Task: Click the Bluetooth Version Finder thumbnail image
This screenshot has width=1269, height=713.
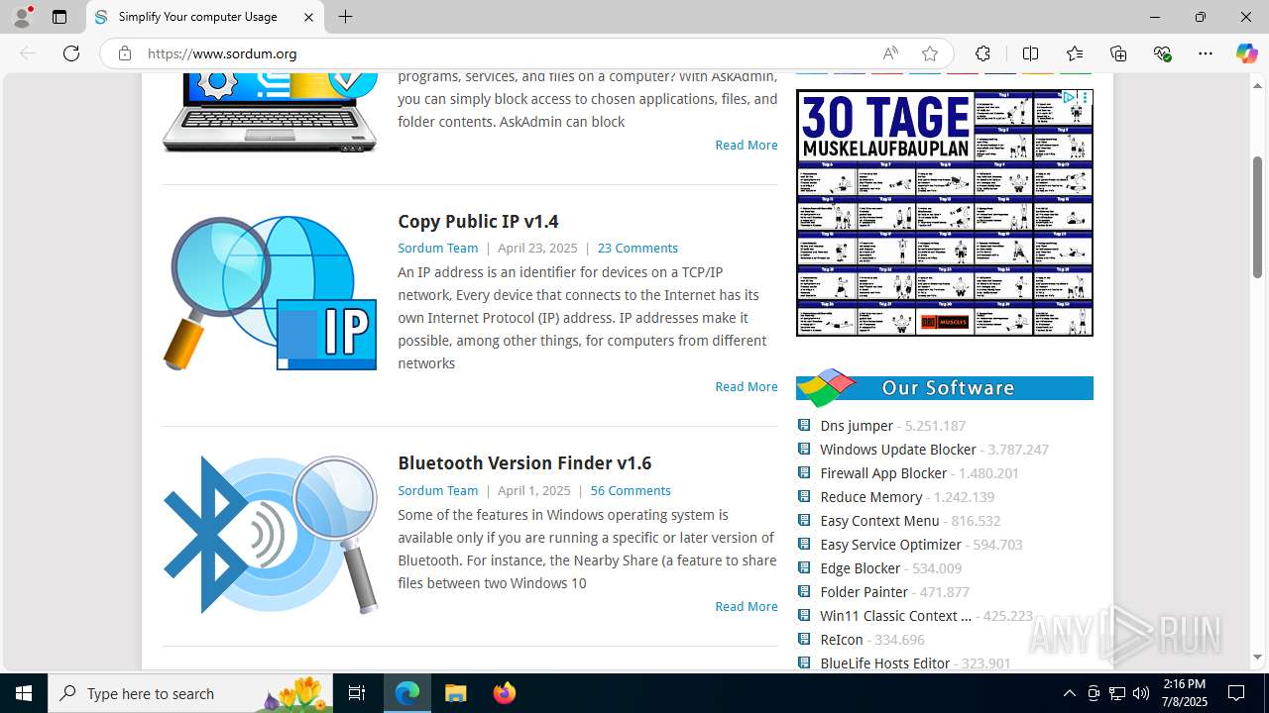Action: point(270,535)
